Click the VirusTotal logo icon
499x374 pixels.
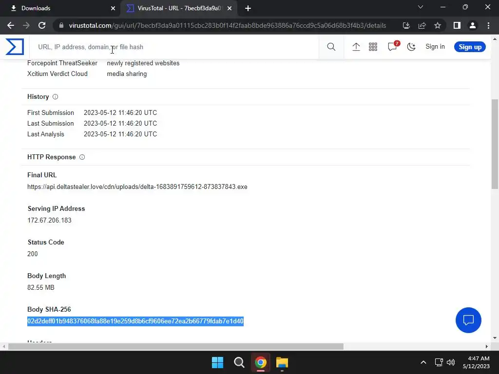(x=15, y=47)
